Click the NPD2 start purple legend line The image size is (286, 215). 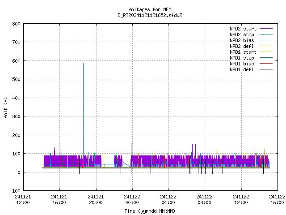(266, 29)
